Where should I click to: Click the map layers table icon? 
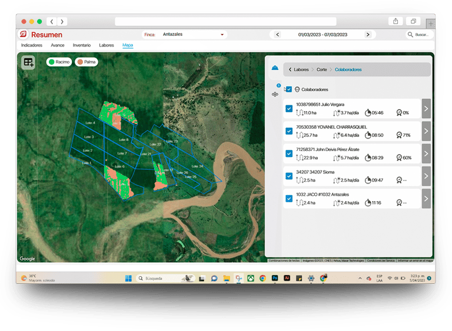[28, 62]
